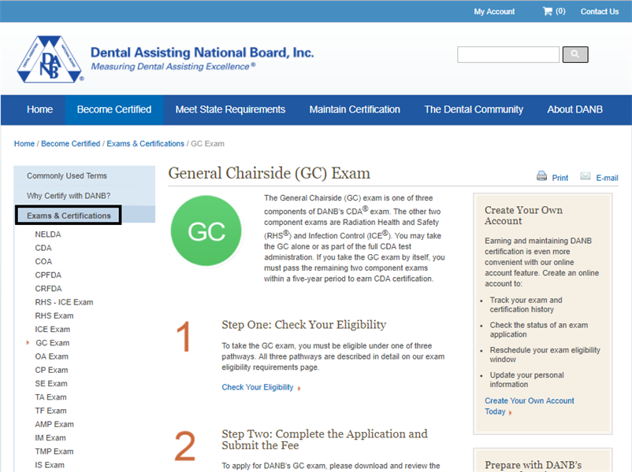Open My Account
This screenshot has height=472, width=632.
(x=493, y=11)
